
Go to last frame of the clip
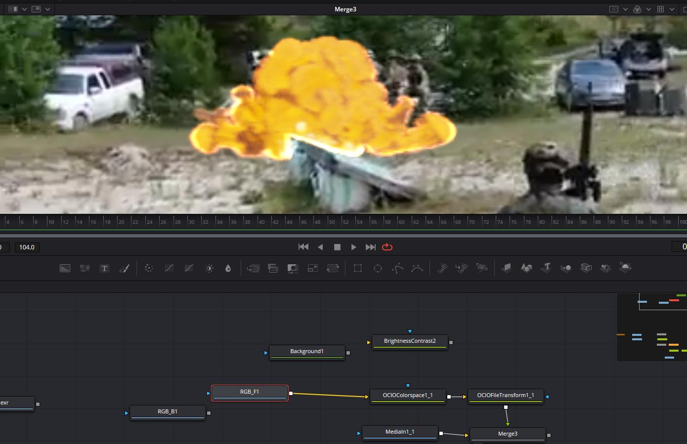pos(371,247)
